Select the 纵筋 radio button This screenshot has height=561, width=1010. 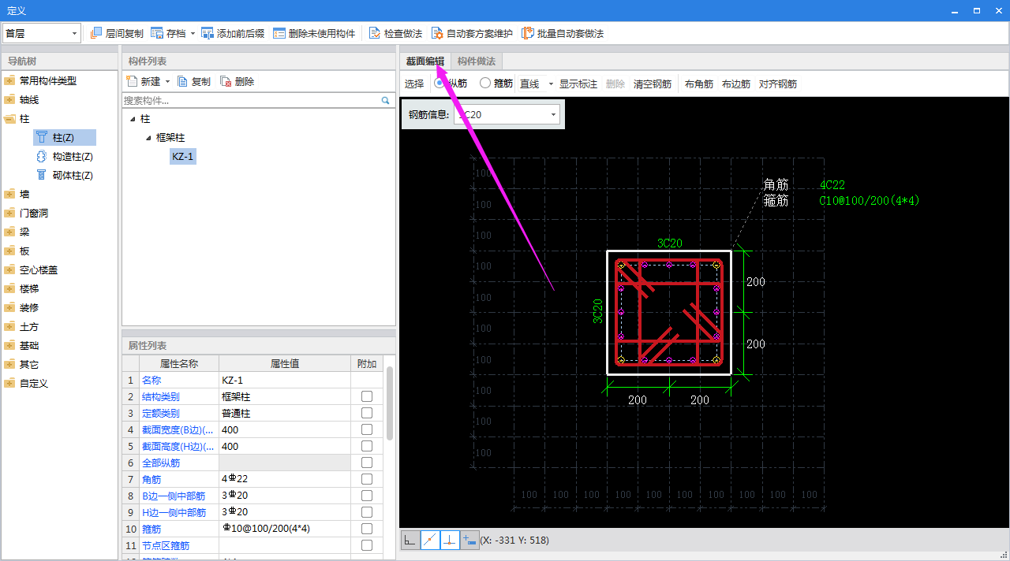coord(440,83)
